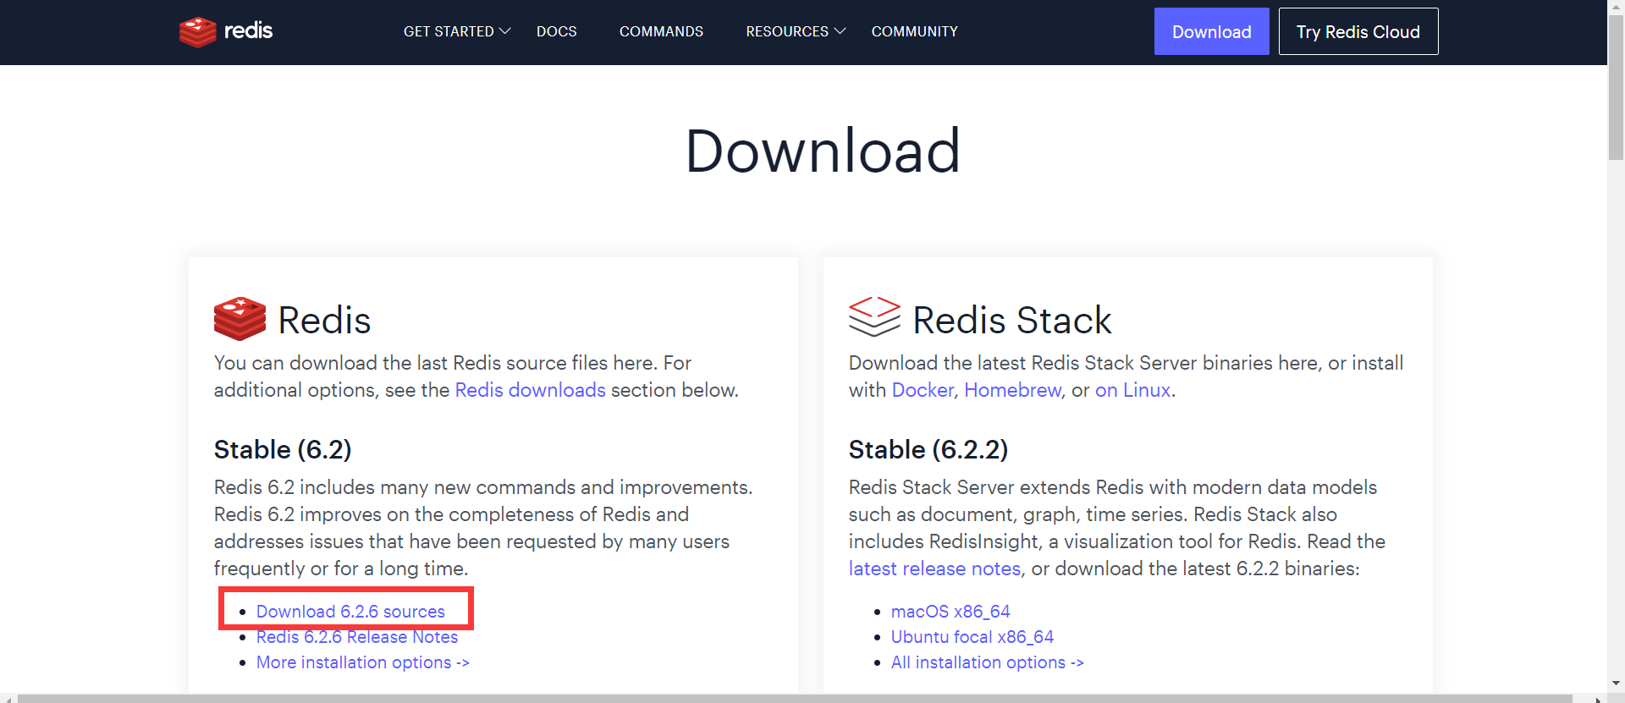The image size is (1625, 703).
Task: Click the horizontal scrollbar at bottom
Action: [794, 698]
